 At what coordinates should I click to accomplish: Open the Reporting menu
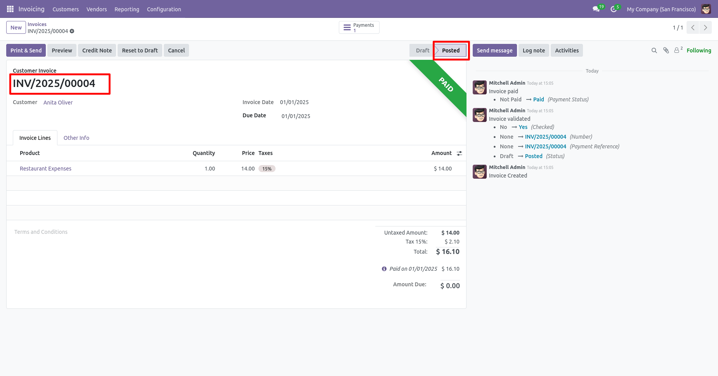coord(127,9)
